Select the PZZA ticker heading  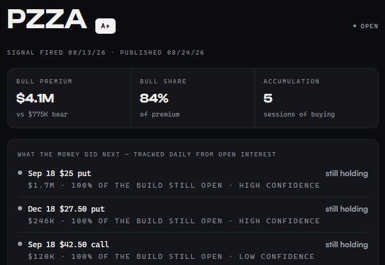pos(47,19)
